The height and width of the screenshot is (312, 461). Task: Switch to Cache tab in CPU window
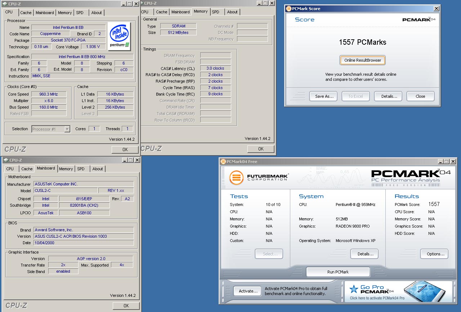coord(26,13)
